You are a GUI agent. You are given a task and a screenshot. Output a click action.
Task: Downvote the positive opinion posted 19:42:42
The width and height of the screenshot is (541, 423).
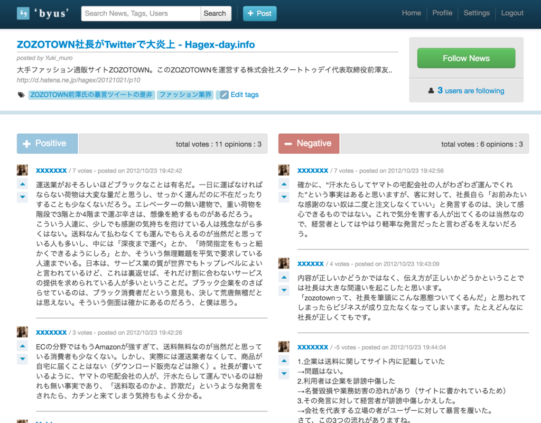(x=22, y=197)
